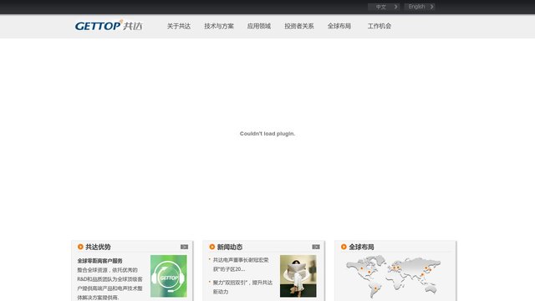Open the 投资者关系 menu
535x301 pixels.
pyautogui.click(x=299, y=26)
